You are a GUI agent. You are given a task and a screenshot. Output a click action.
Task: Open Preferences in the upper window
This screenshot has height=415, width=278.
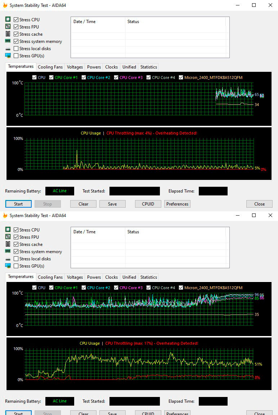(177, 204)
